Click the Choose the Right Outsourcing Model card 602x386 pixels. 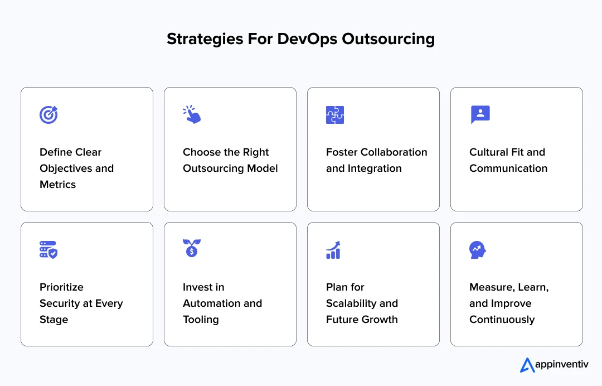click(x=230, y=149)
